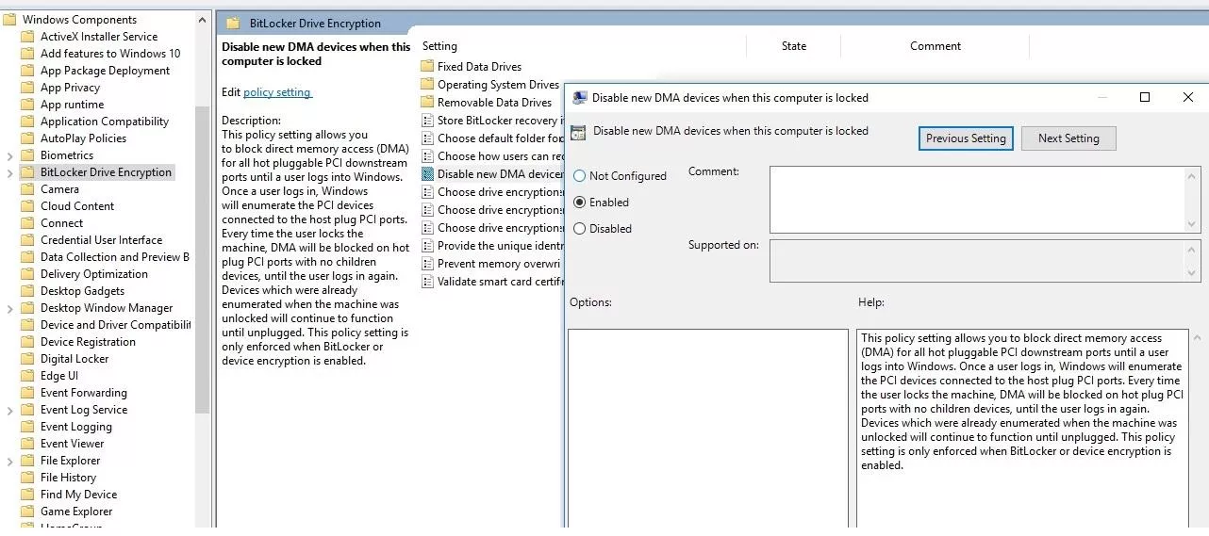Image resolution: width=1209 pixels, height=536 pixels.
Task: Click the policy icon beside dialog heading
Action: pos(578,133)
